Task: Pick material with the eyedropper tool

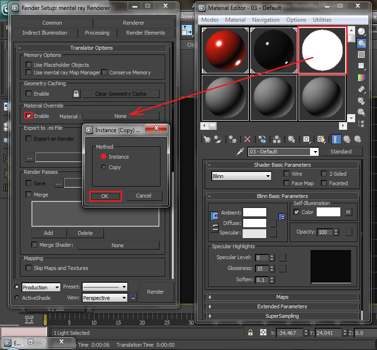Action: click(240, 152)
